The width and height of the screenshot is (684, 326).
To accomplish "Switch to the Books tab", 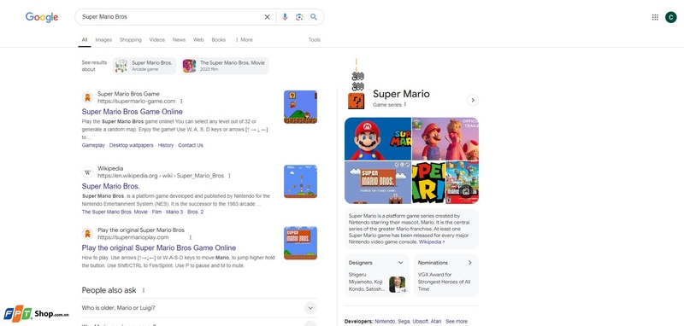I will tap(219, 39).
